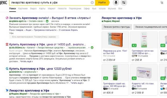Open the Акции sitelink

[29, 30]
